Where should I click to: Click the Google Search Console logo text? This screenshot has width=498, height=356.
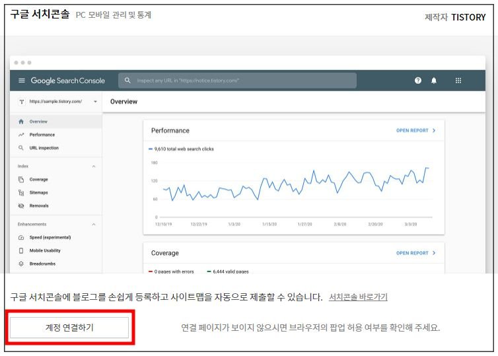pyautogui.click(x=67, y=81)
